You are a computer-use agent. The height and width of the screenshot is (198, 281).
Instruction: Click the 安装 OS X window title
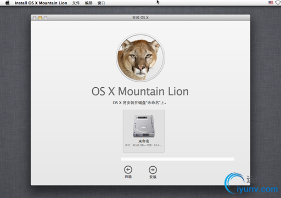click(140, 18)
